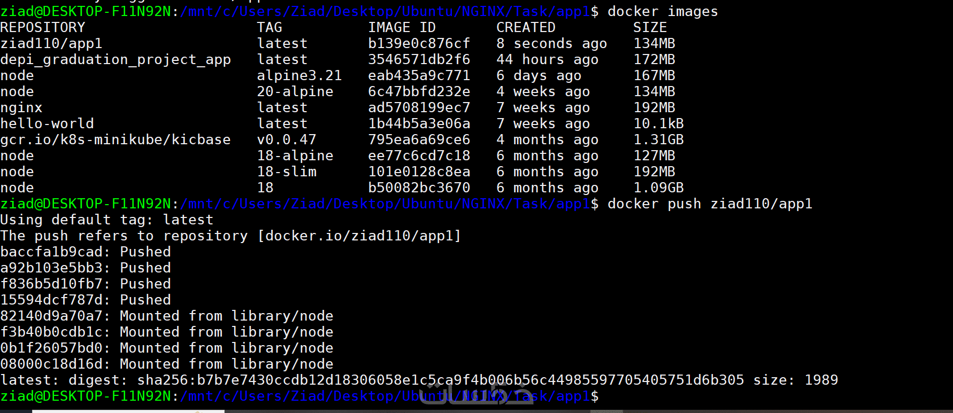Select the sha256 digest hash
The height and width of the screenshot is (413, 953).
[441, 380]
